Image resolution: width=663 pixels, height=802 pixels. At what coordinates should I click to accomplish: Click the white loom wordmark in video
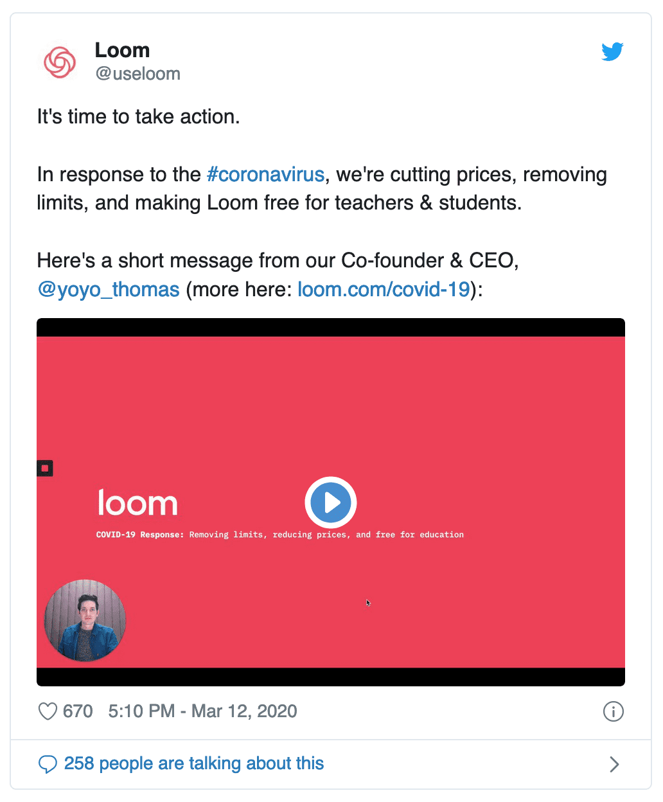137,503
